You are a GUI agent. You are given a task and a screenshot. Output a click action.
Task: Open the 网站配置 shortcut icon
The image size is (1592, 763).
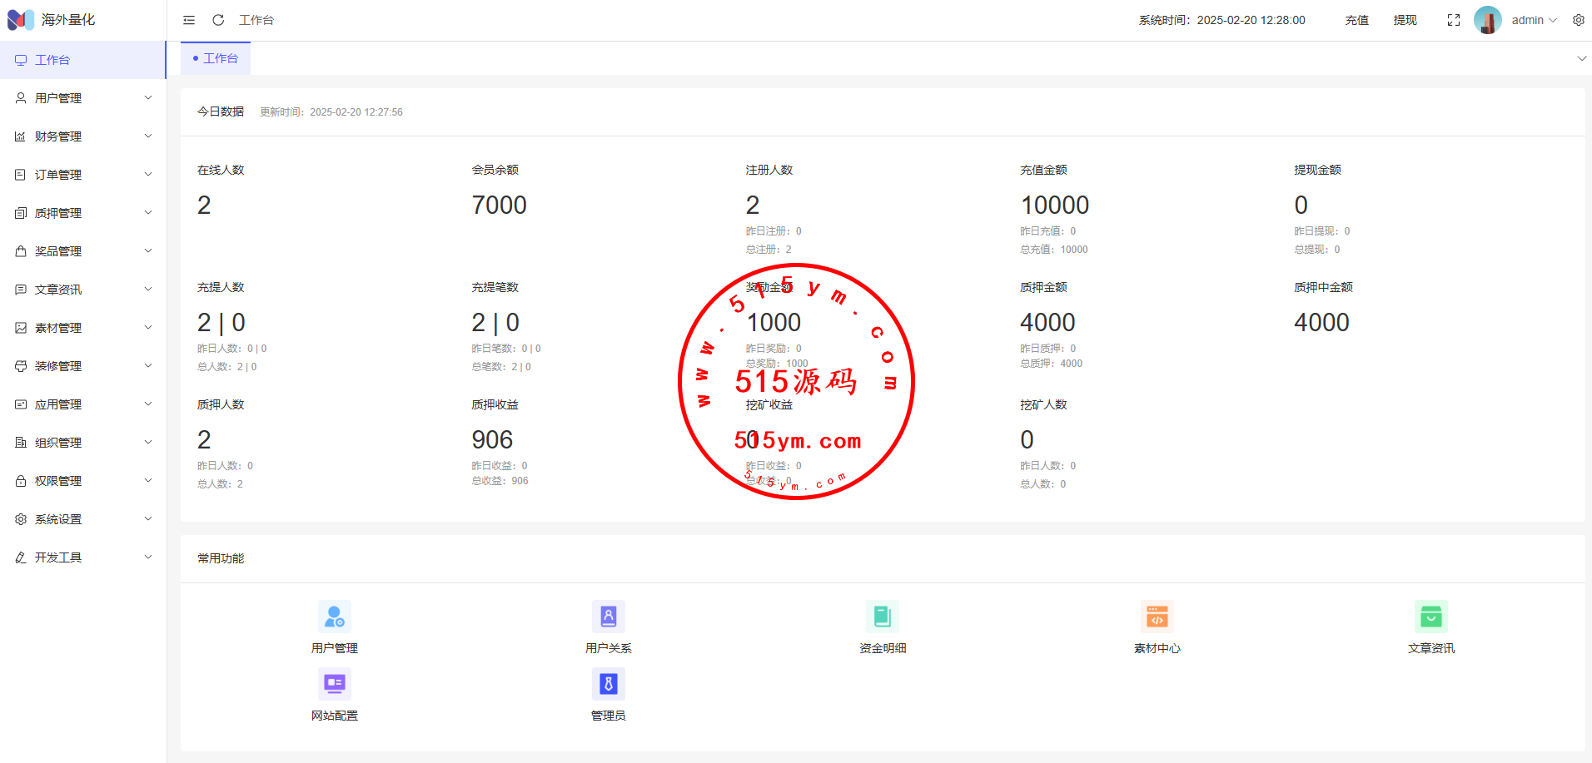335,685
